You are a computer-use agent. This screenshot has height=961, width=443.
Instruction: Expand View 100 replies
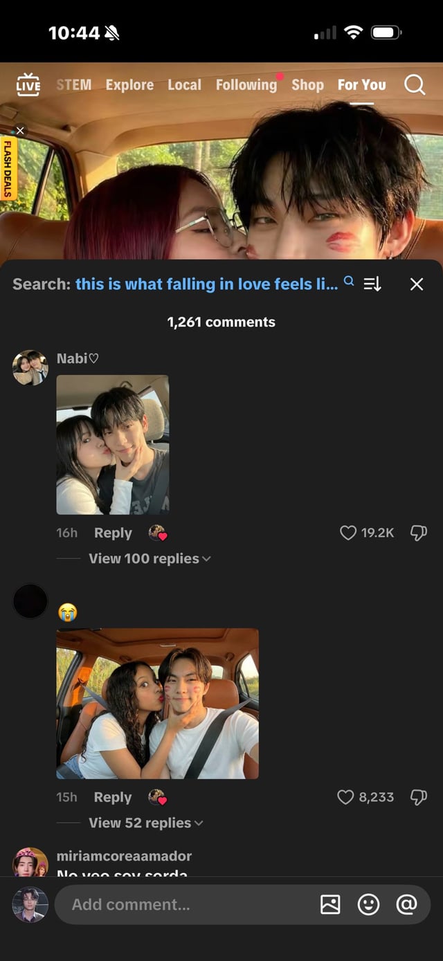tap(149, 559)
